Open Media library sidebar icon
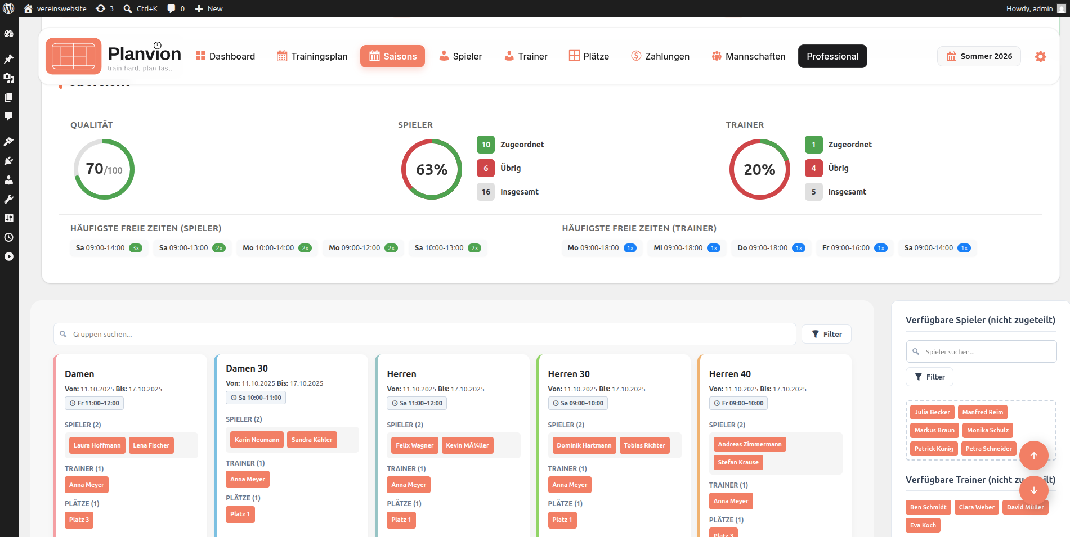 click(9, 78)
